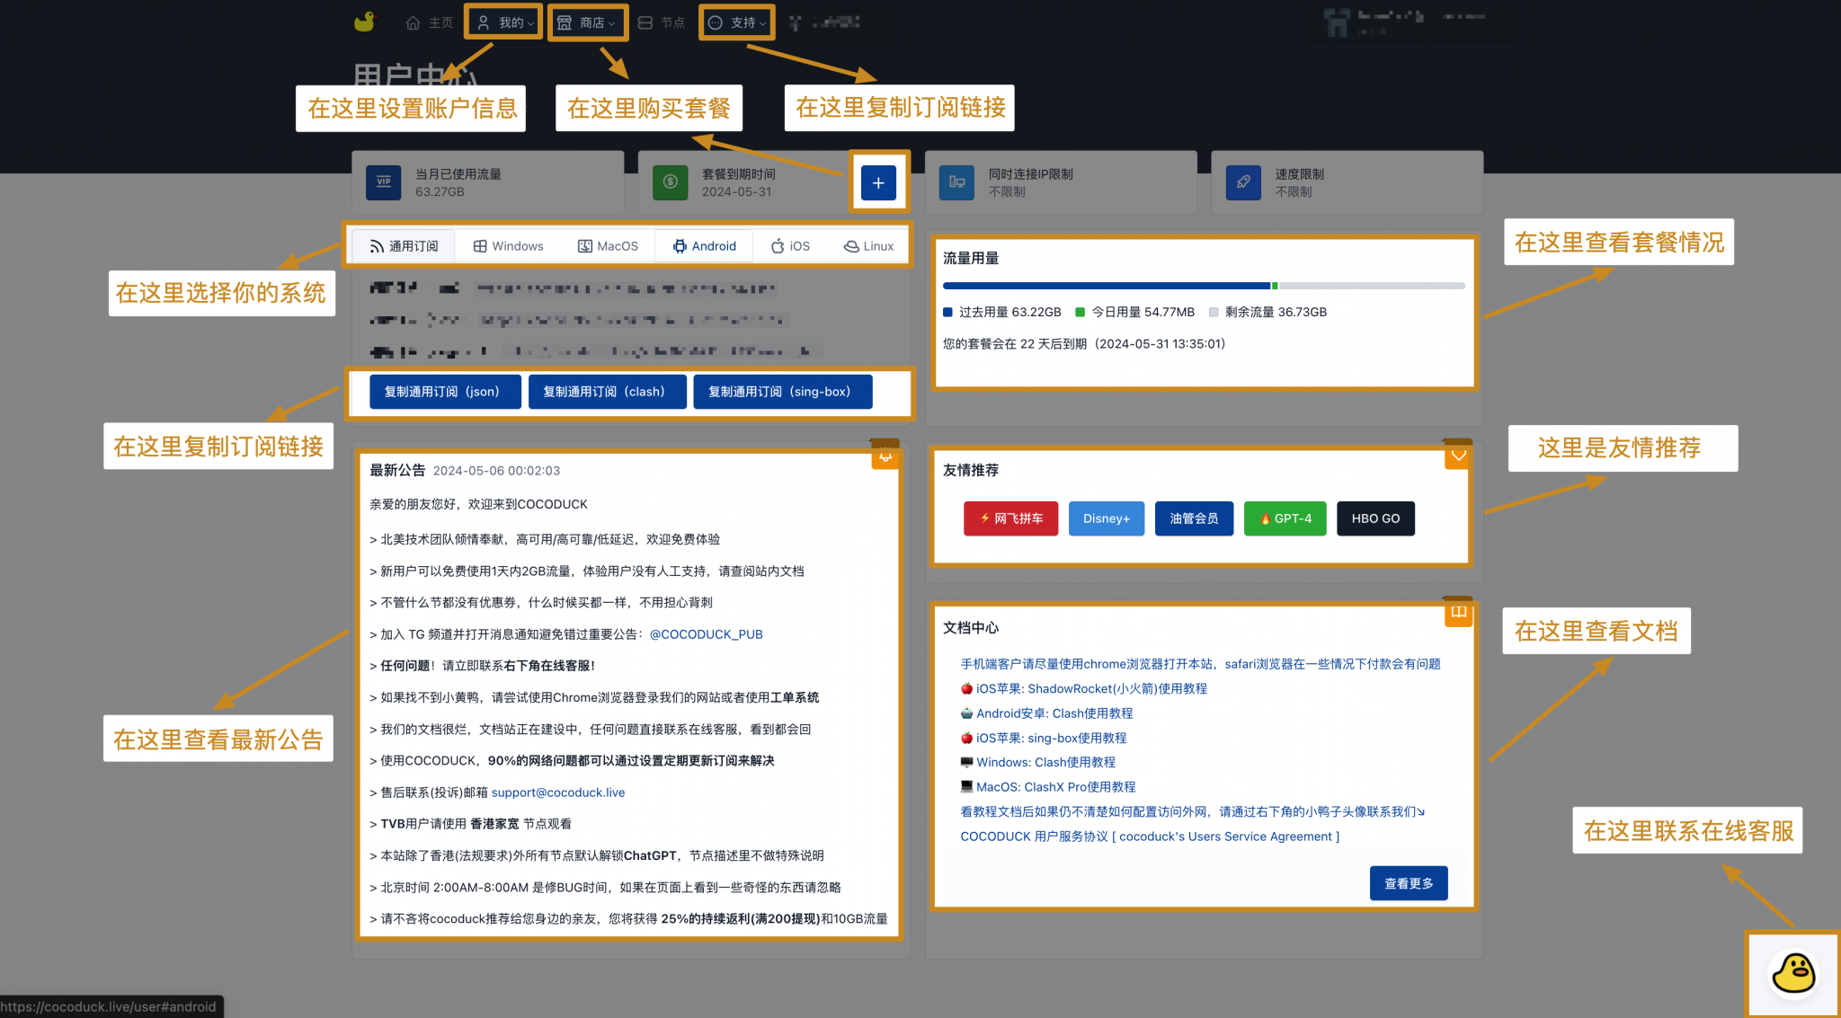Viewport: 1841px width, 1018px height.
Task: Click the @COCODUCK_PUB Telegram link
Action: (706, 633)
